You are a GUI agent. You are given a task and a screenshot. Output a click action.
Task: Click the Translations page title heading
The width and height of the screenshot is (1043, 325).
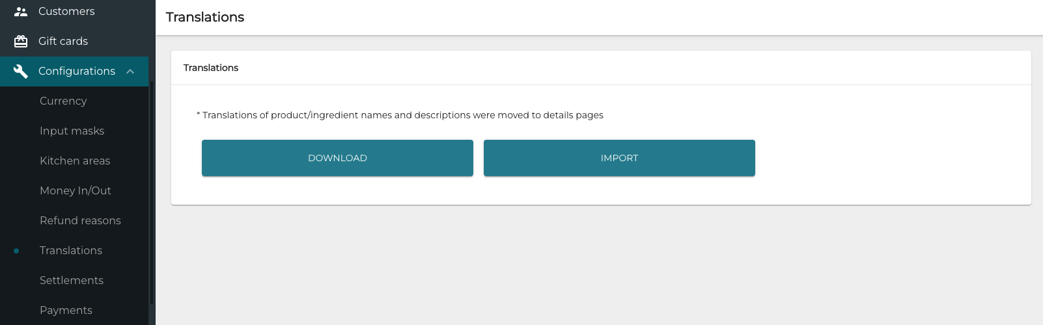205,18
